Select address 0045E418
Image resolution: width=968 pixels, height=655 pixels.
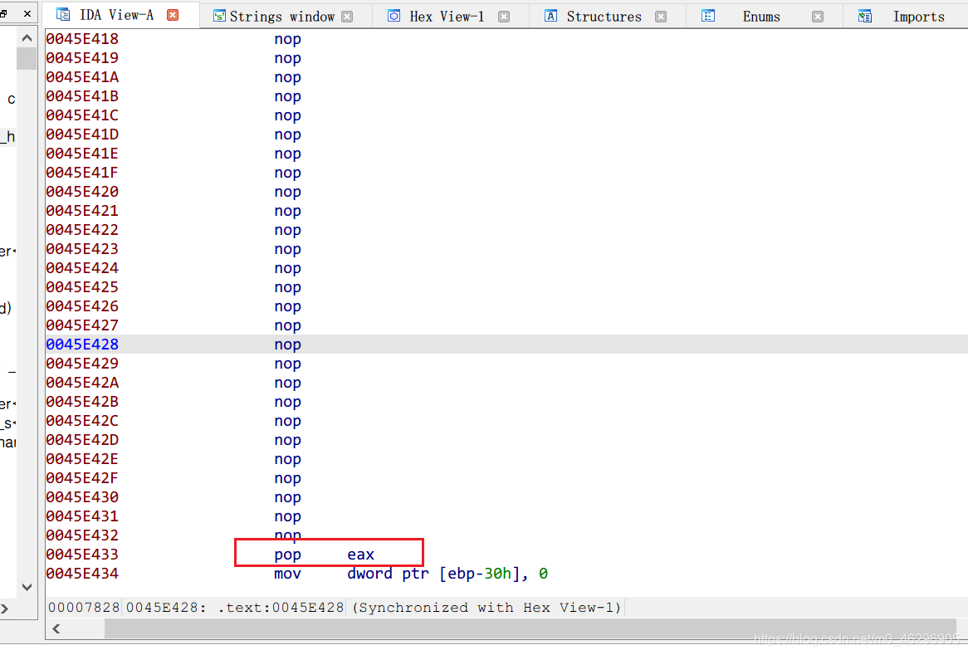click(82, 39)
